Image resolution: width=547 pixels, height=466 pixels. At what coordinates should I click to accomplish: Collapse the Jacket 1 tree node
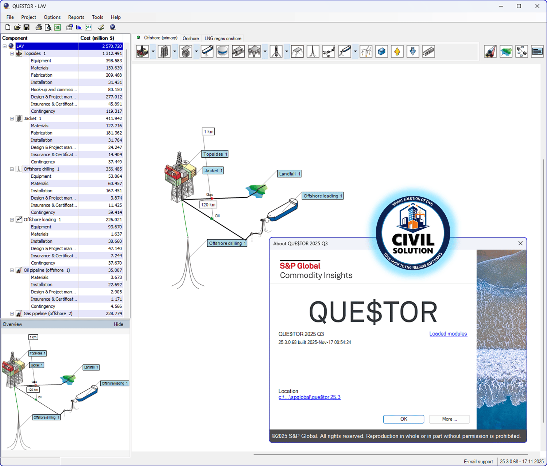tap(12, 119)
